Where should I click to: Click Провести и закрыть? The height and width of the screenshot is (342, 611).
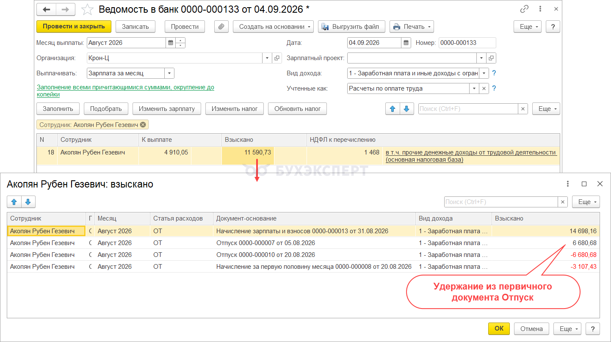tap(74, 26)
